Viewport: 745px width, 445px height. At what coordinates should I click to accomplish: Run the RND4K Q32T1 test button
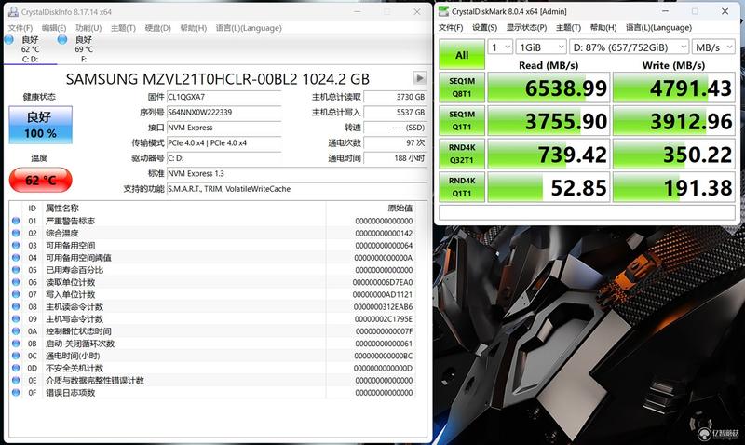462,154
